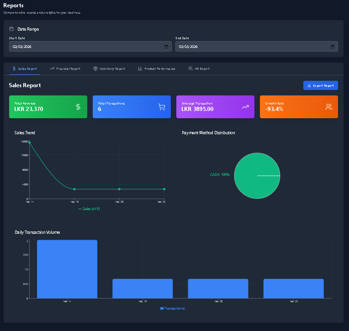Click the -93.4% growth rate value
This screenshot has width=349, height=331.
274,109
